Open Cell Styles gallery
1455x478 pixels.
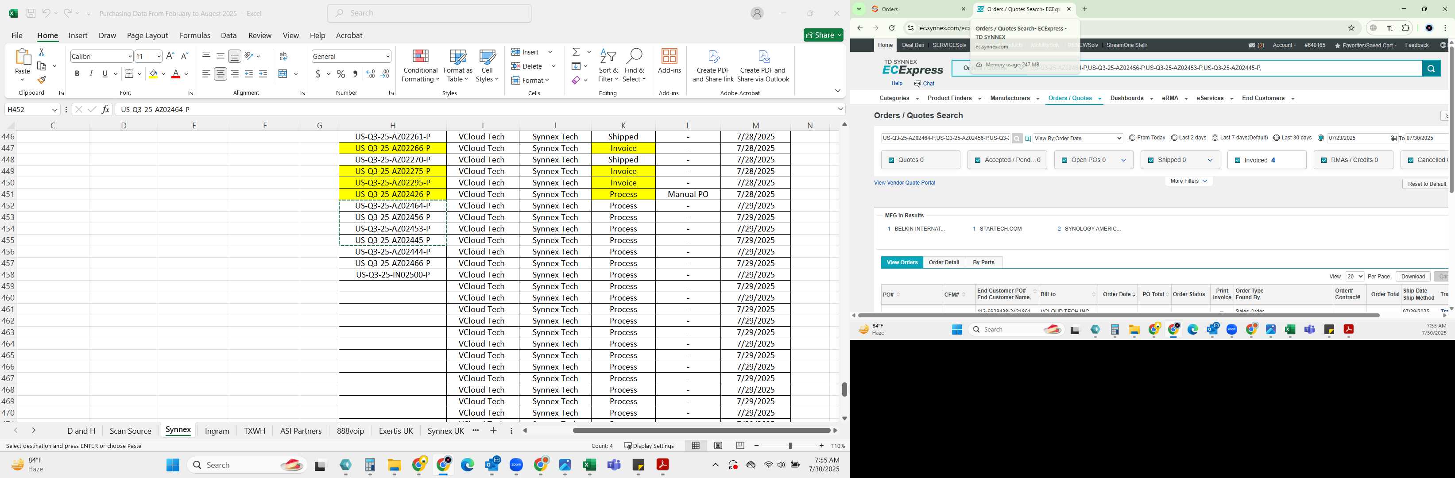[487, 66]
